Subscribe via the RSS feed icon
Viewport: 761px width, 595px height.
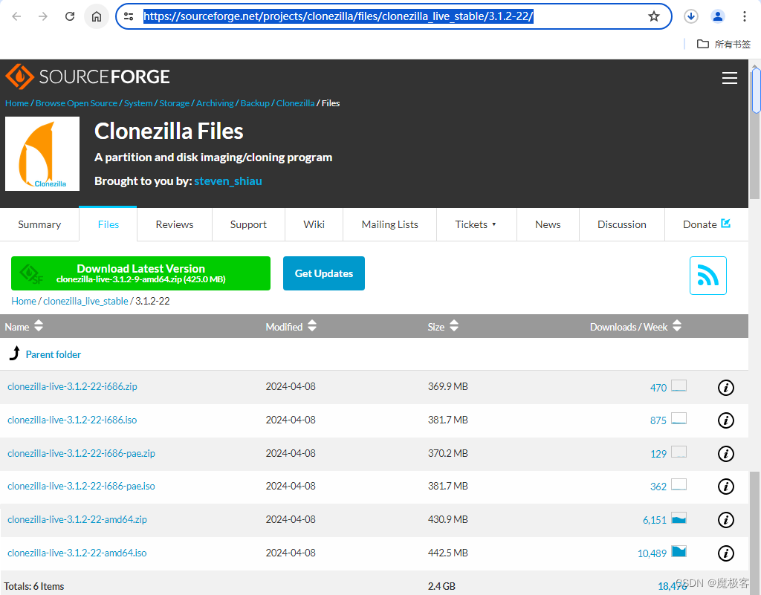coord(708,276)
